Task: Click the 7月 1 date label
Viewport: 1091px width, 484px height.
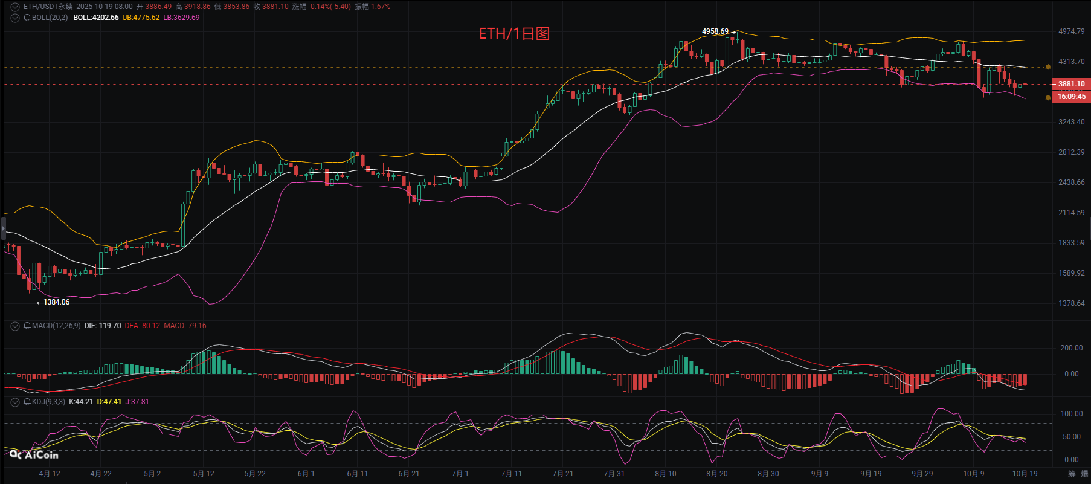Action: (x=460, y=474)
